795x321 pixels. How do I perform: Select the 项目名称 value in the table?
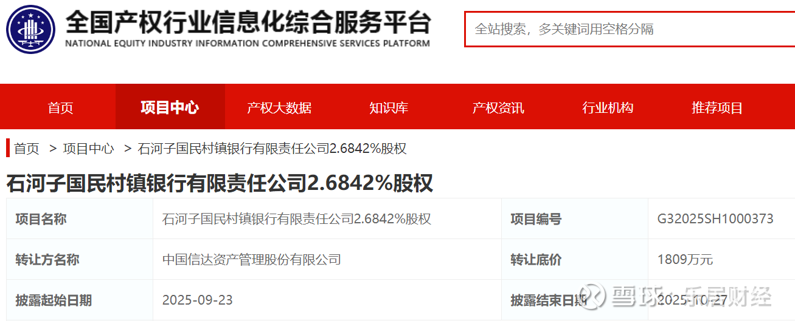(x=297, y=219)
